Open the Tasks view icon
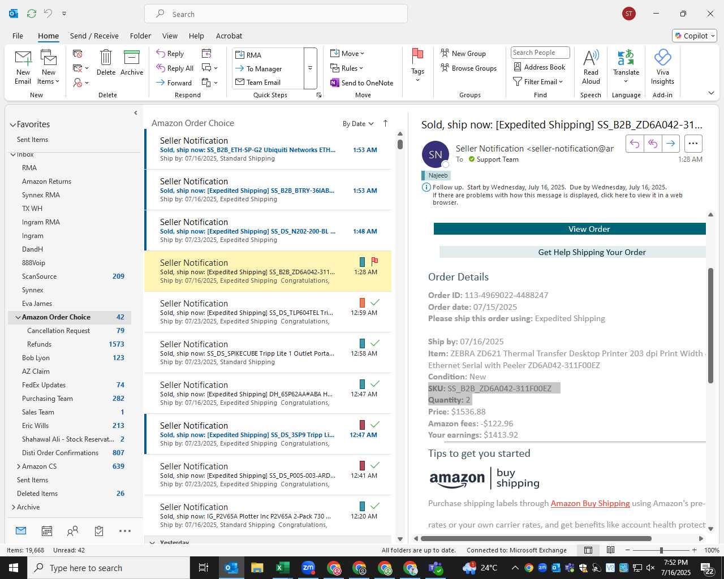 click(99, 531)
